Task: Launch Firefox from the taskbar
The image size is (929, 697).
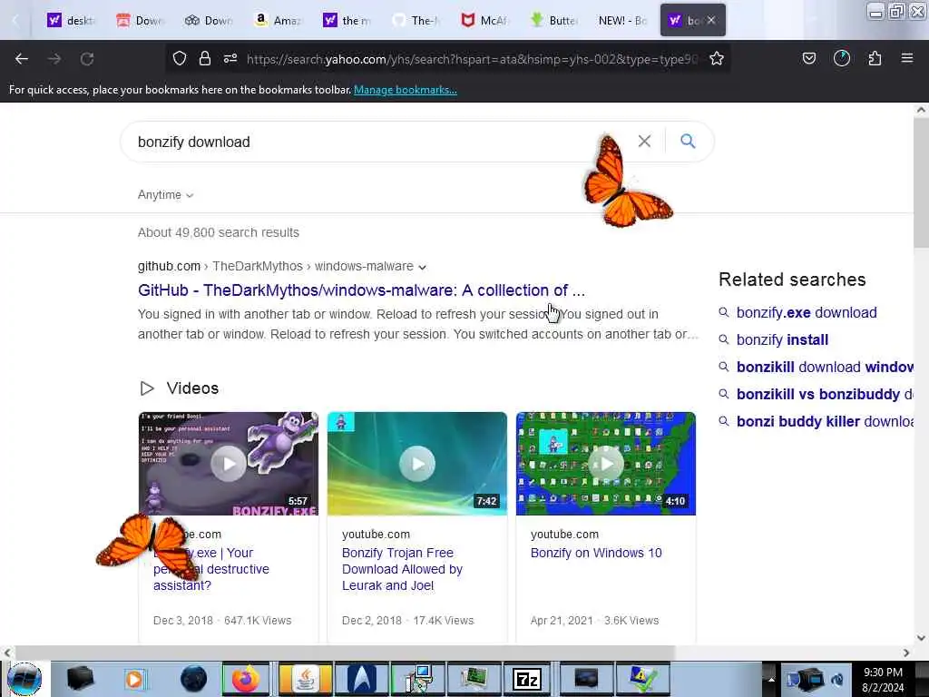Action: pyautogui.click(x=245, y=679)
